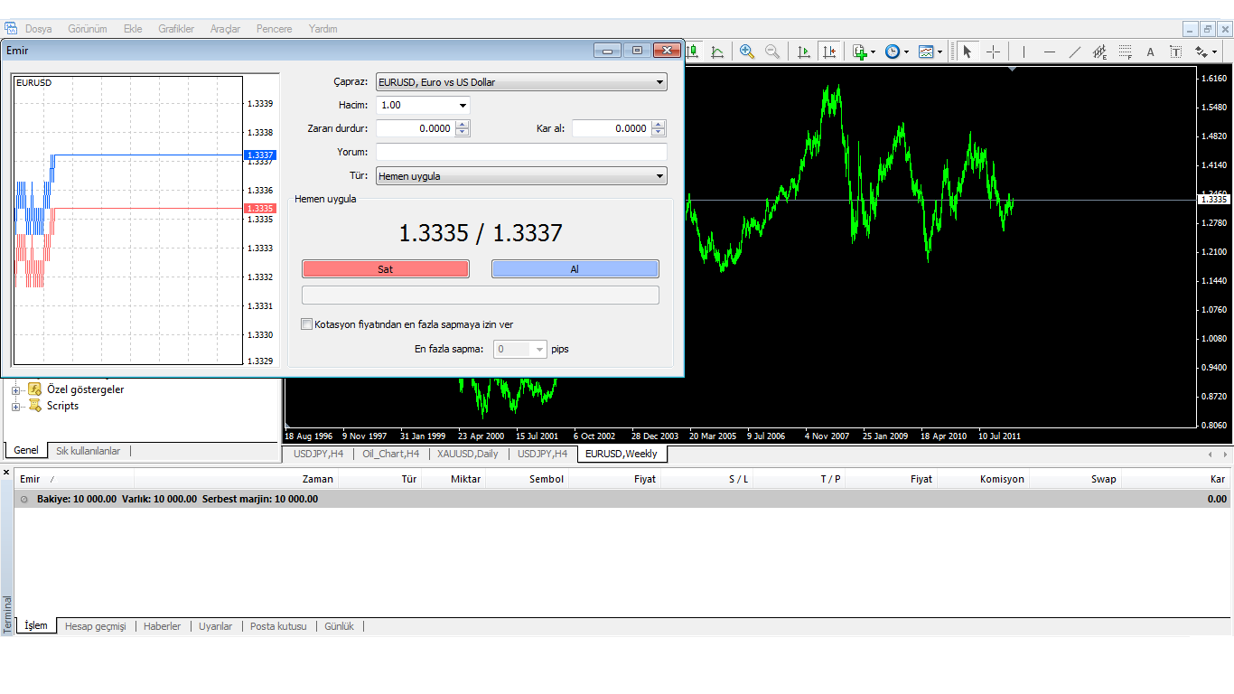Select the crosshair tool
This screenshot has height=694, width=1234.
pyautogui.click(x=994, y=52)
